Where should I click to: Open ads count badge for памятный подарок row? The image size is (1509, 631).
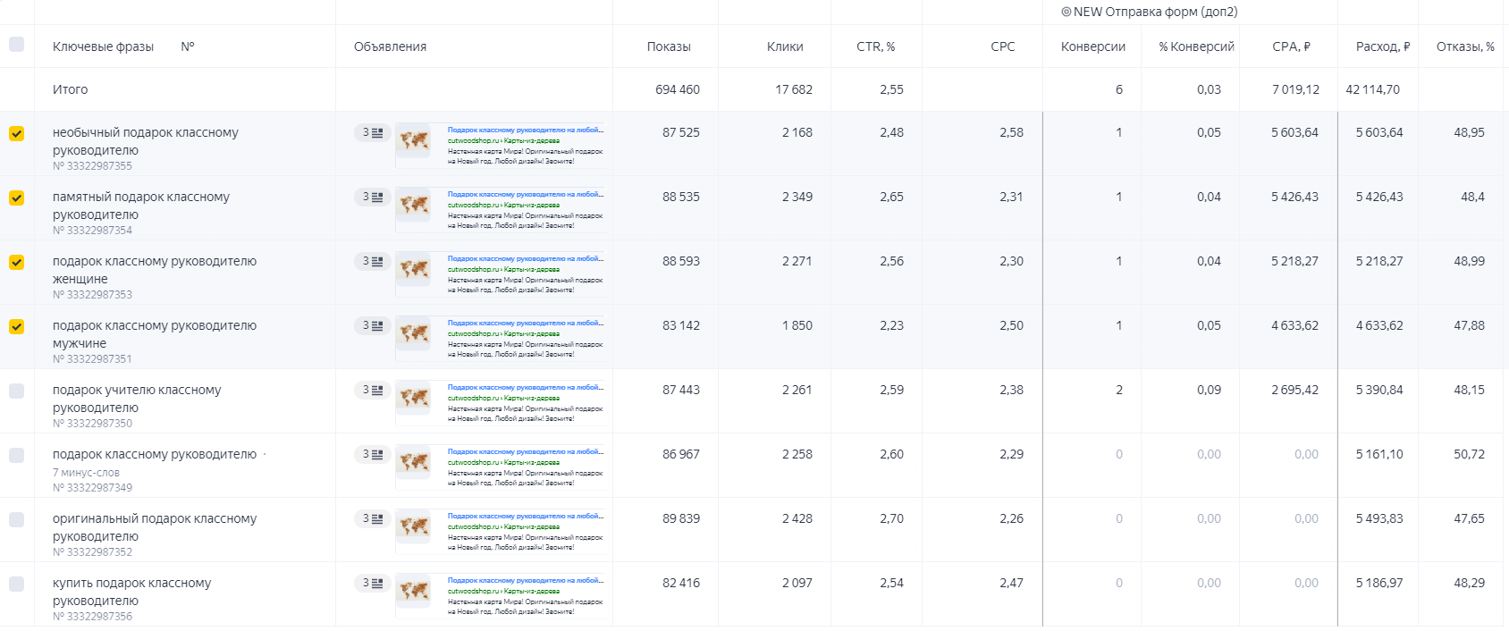[373, 198]
